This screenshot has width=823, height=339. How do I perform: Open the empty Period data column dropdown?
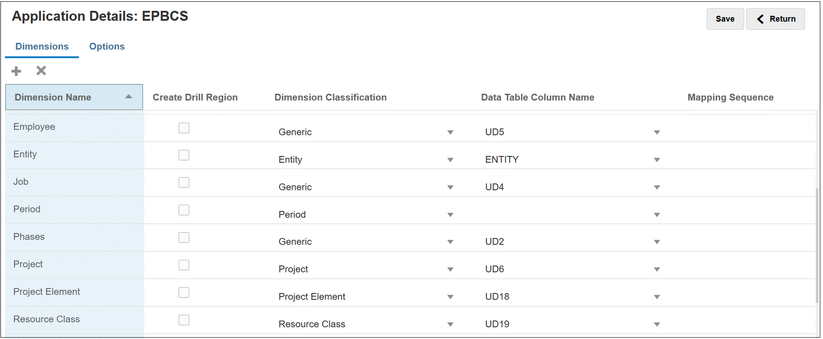(657, 215)
